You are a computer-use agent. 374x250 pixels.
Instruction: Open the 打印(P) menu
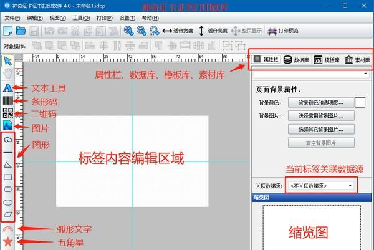point(105,18)
